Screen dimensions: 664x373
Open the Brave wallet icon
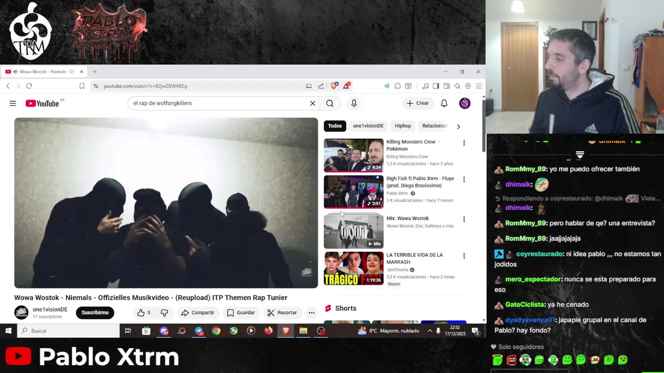point(447,86)
